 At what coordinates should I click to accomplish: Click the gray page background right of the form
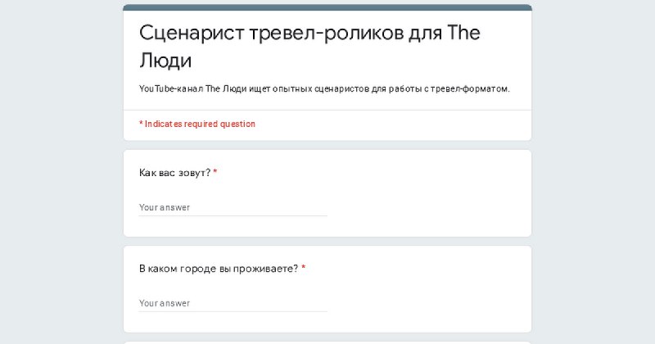593,172
